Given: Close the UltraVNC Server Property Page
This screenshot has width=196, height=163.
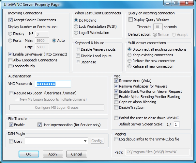Looking at the screenshot, I should (x=187, y=3).
